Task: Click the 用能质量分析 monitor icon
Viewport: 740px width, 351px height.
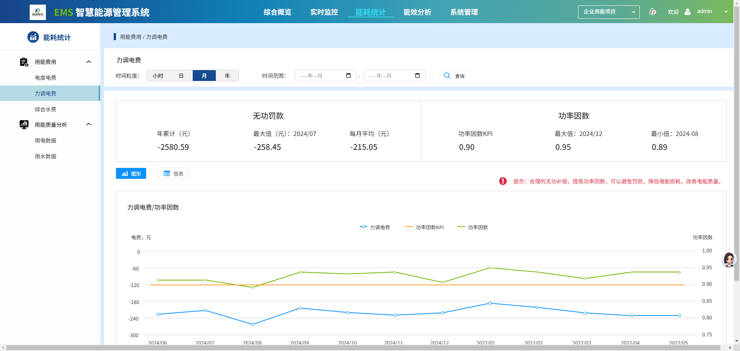Action: 24,124
